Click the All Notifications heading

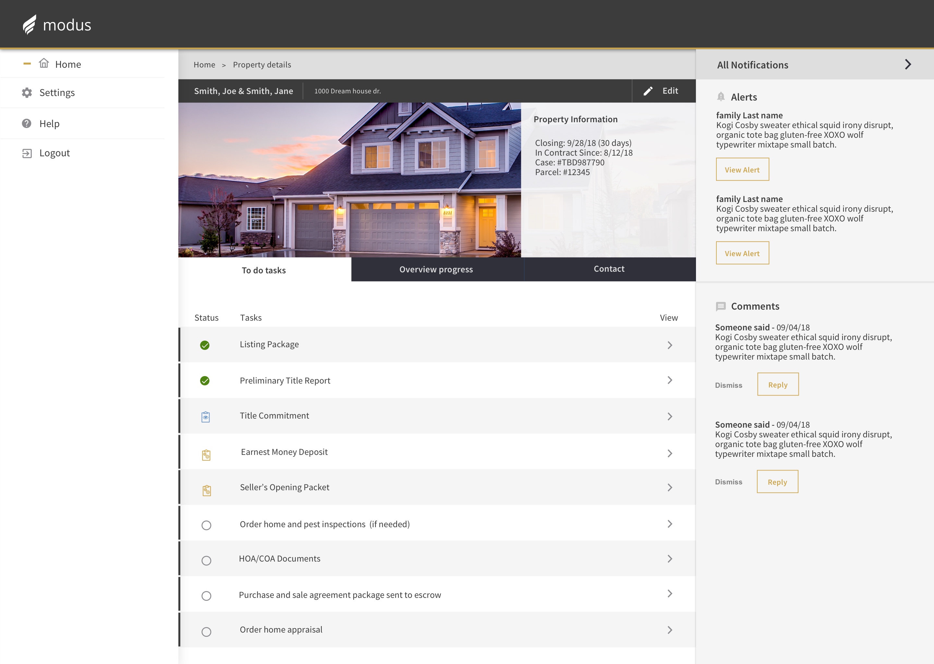pos(752,65)
